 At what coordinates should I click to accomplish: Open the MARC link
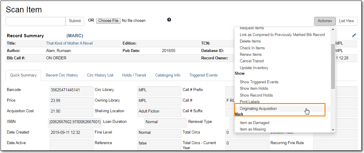pyautogui.click(x=75, y=36)
